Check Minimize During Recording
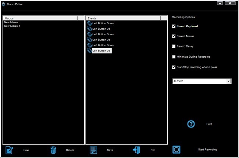Viewport: 239px width, 158px height. click(x=174, y=57)
